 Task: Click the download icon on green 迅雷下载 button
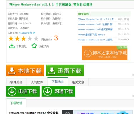(52, 71)
